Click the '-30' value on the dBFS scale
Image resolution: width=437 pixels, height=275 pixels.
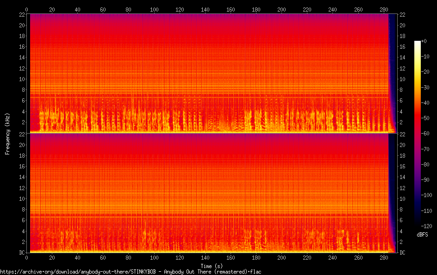point(425,87)
